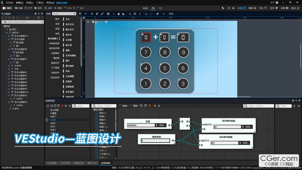The image size is (302, 170).
Task: Open the vertical three-dot more options
Action: 140,14
